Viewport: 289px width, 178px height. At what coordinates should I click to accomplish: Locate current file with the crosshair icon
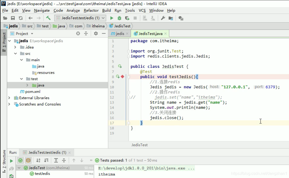[78, 33]
